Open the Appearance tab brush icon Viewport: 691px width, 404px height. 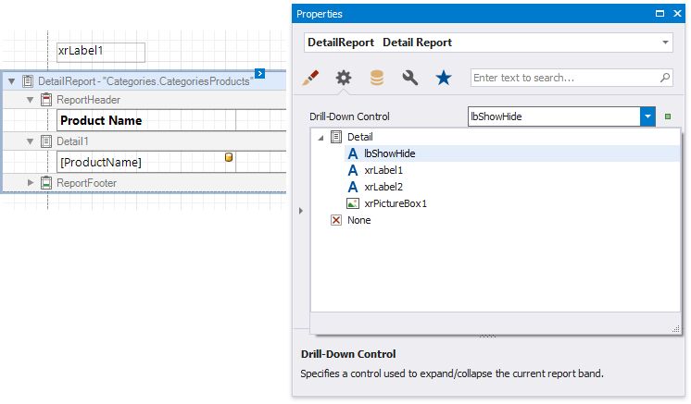click(x=311, y=79)
